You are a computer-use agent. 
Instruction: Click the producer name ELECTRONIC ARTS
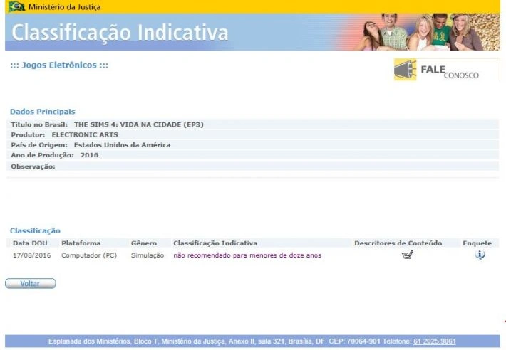(85, 134)
